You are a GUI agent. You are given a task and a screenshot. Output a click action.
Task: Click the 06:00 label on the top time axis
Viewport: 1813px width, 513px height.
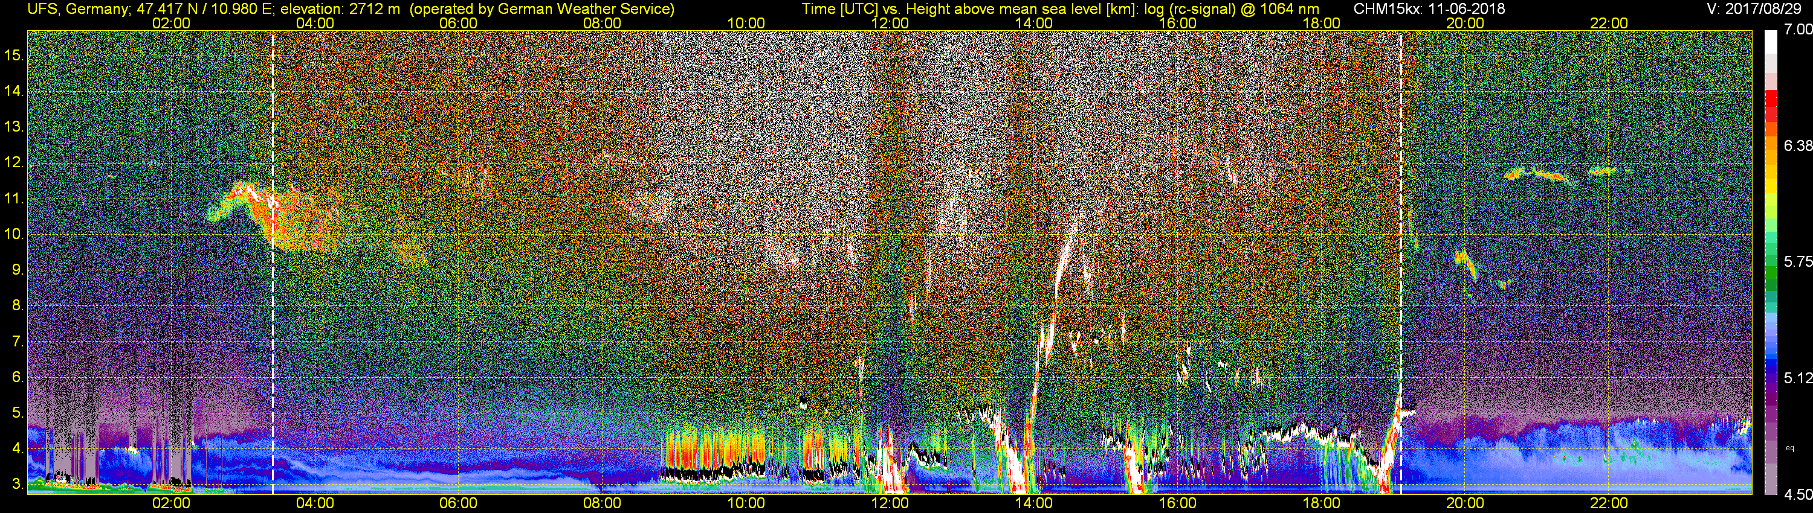pos(458,23)
